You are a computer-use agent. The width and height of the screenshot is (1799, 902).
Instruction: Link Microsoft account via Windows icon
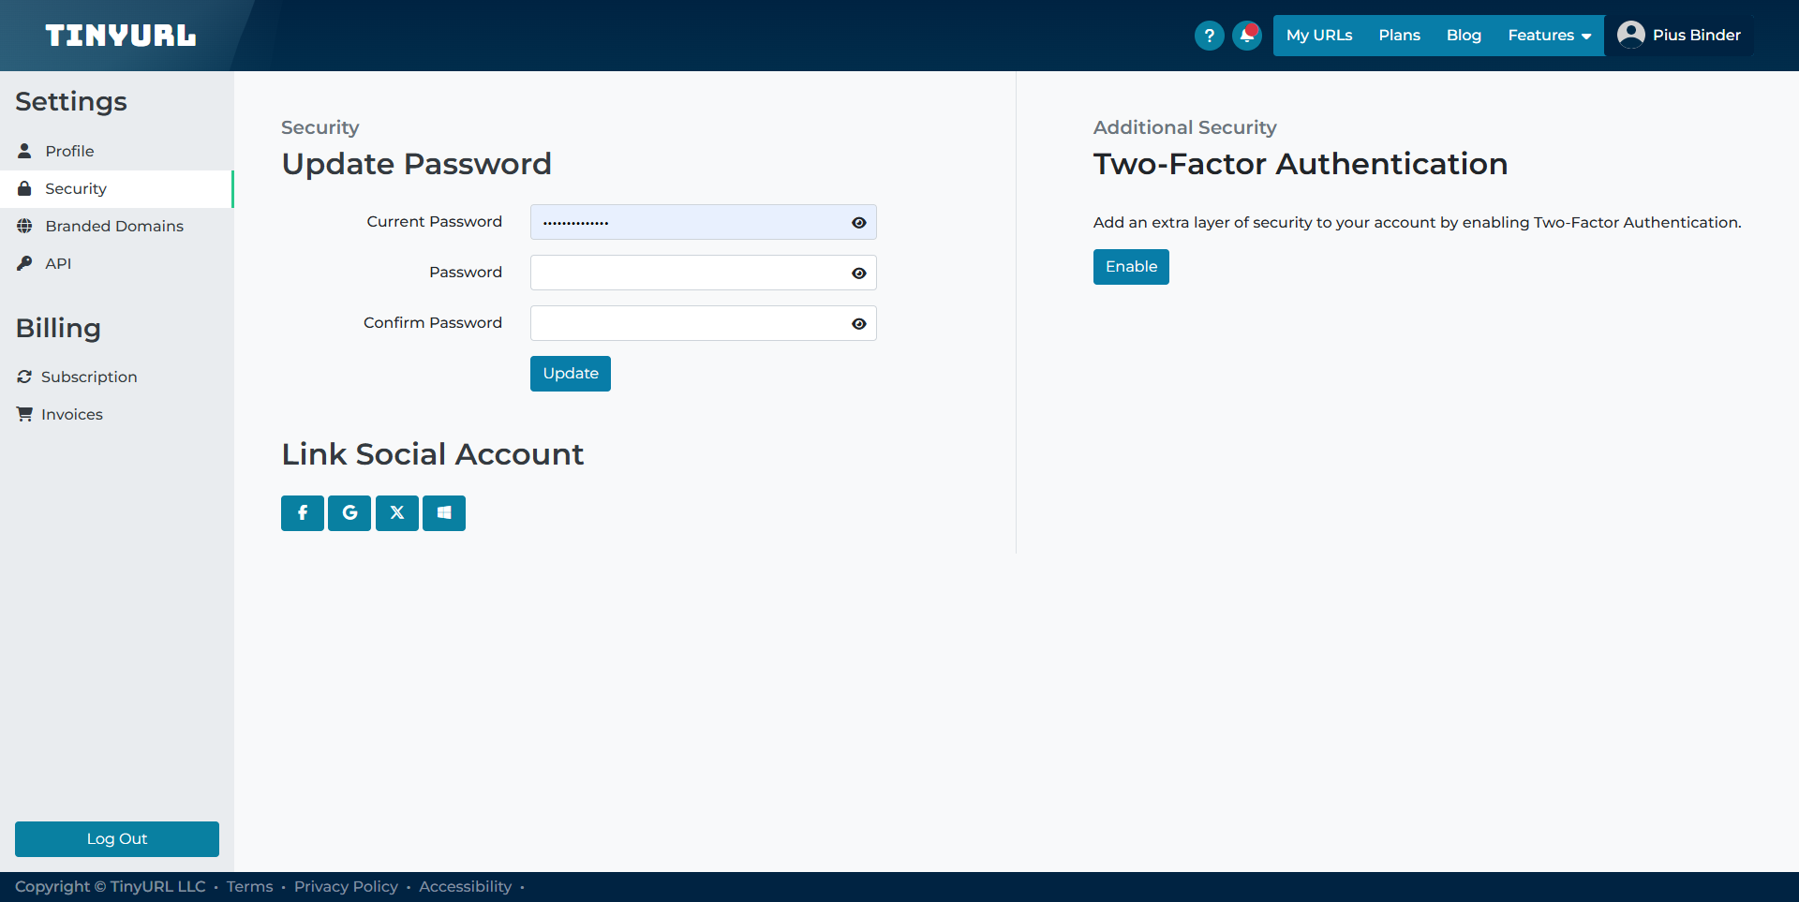pyautogui.click(x=444, y=513)
